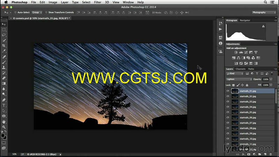The image size is (279, 157).
Task: Select the startrails_09.jpg layer thumbnail
Action: [235, 134]
